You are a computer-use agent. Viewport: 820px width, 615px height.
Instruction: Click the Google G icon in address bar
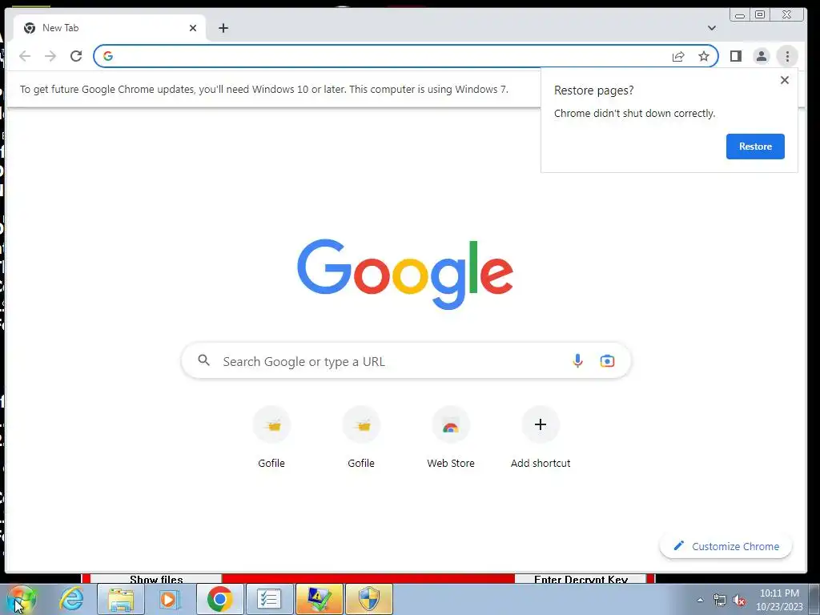coord(108,56)
